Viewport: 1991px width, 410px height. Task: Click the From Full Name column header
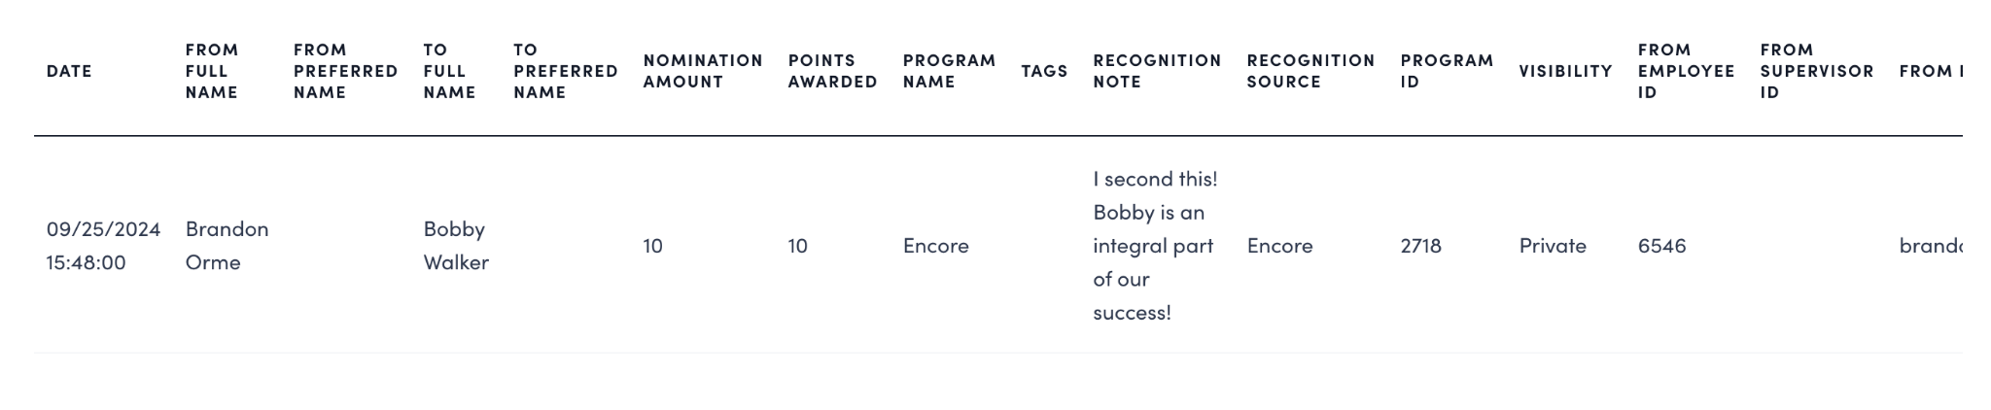click(x=212, y=71)
